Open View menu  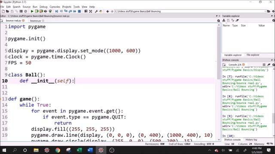pyautogui.click(x=85, y=7)
